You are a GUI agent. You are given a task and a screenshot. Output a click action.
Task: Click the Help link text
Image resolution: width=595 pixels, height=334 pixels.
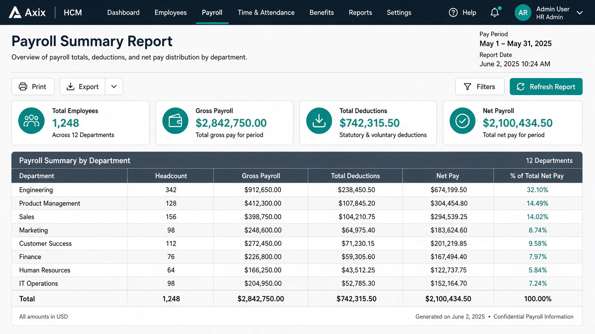click(x=469, y=13)
